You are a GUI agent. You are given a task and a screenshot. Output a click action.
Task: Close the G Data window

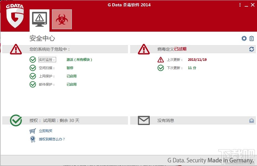click(253, 5)
